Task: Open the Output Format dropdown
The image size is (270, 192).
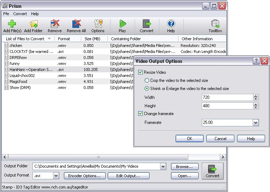Action: (56, 176)
